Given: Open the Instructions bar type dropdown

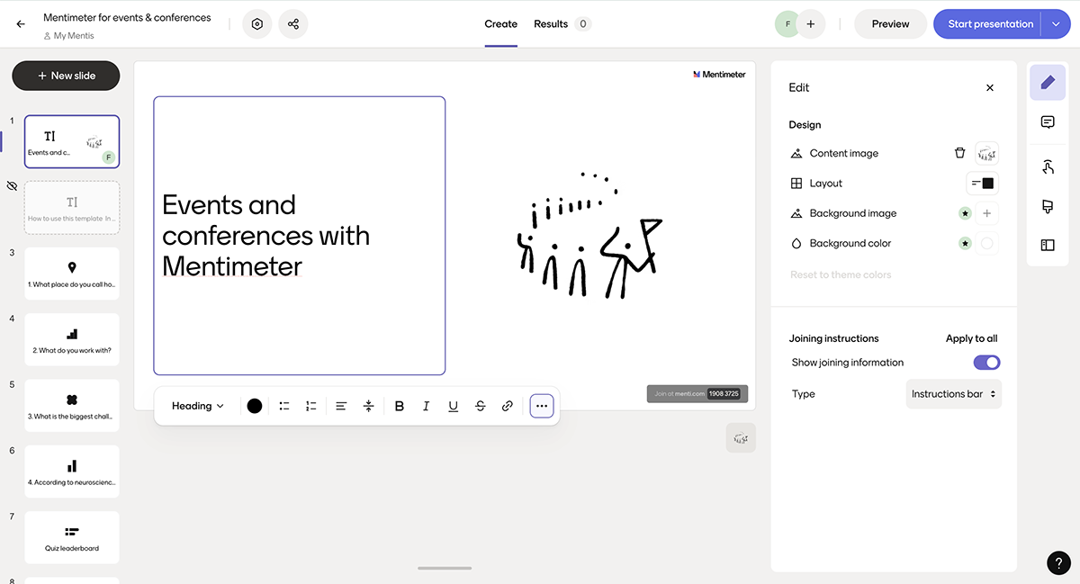Looking at the screenshot, I should click(954, 394).
